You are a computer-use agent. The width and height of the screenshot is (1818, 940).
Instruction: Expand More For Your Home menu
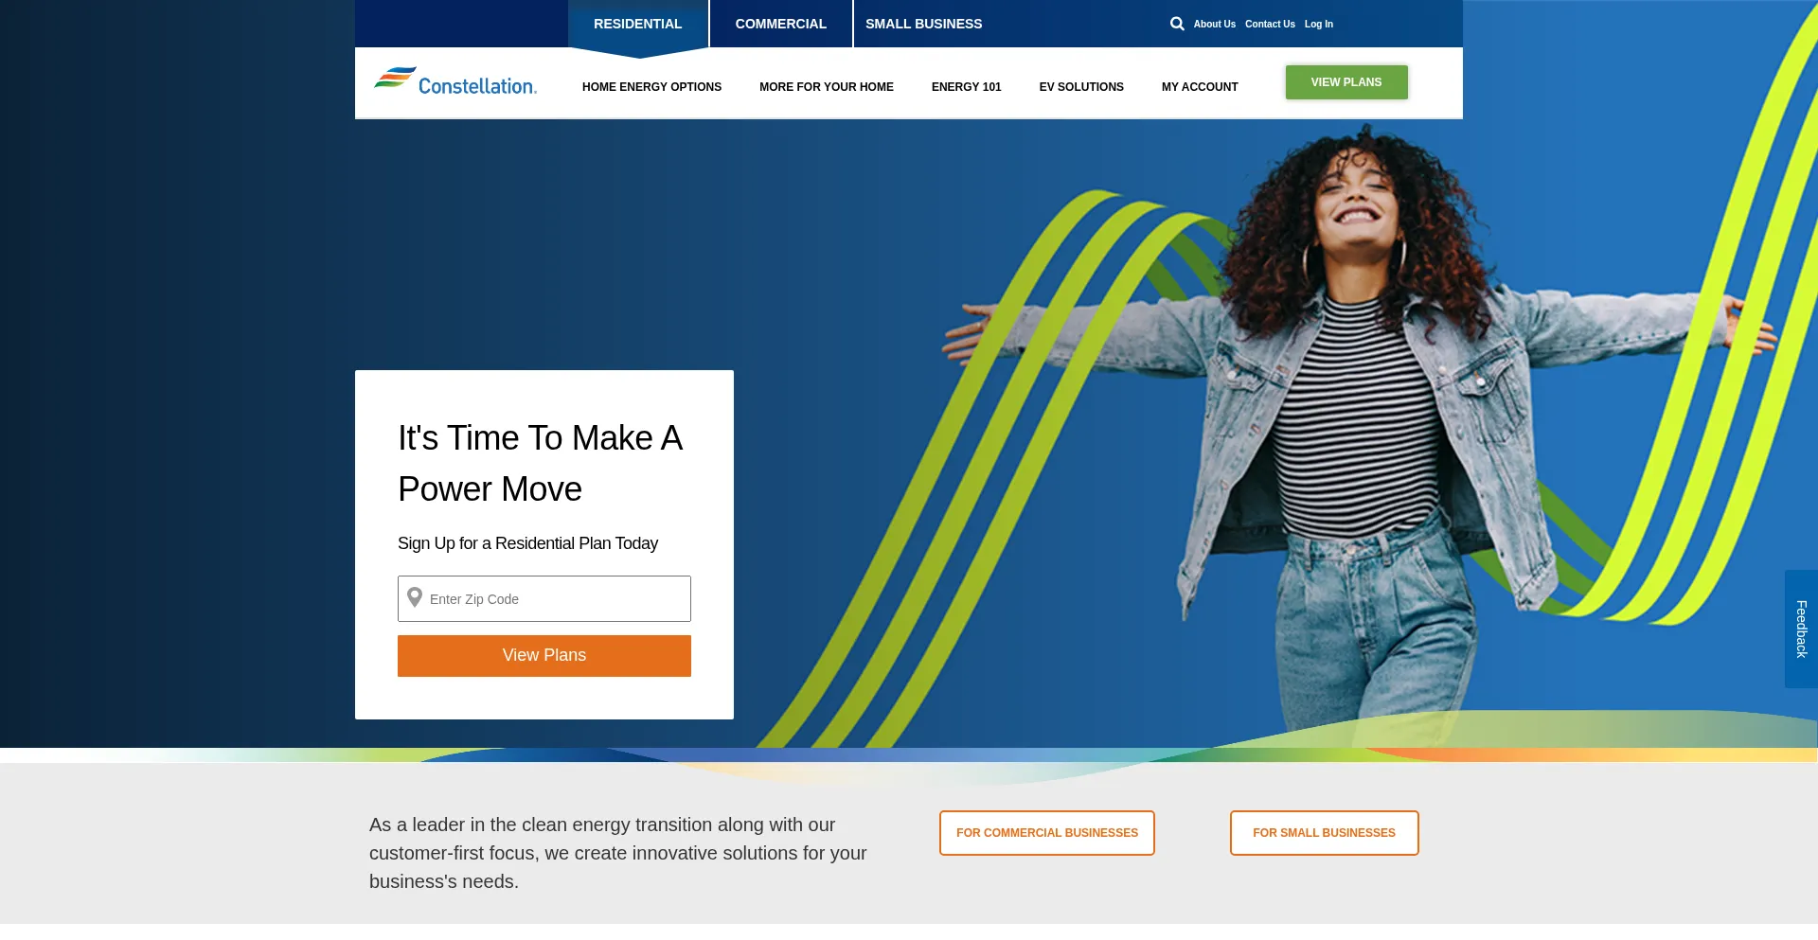[827, 87]
